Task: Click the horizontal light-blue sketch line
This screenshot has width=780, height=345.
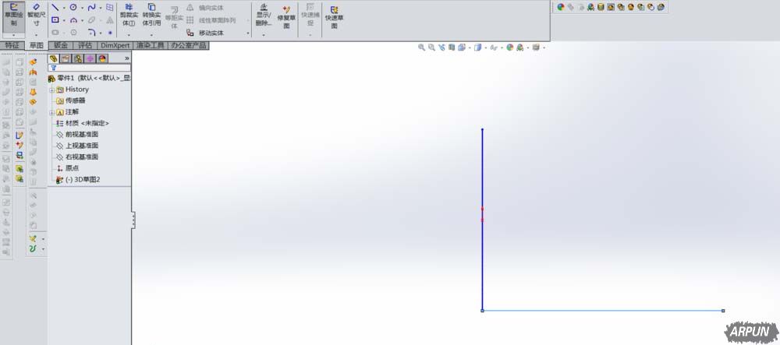Action: [602, 311]
